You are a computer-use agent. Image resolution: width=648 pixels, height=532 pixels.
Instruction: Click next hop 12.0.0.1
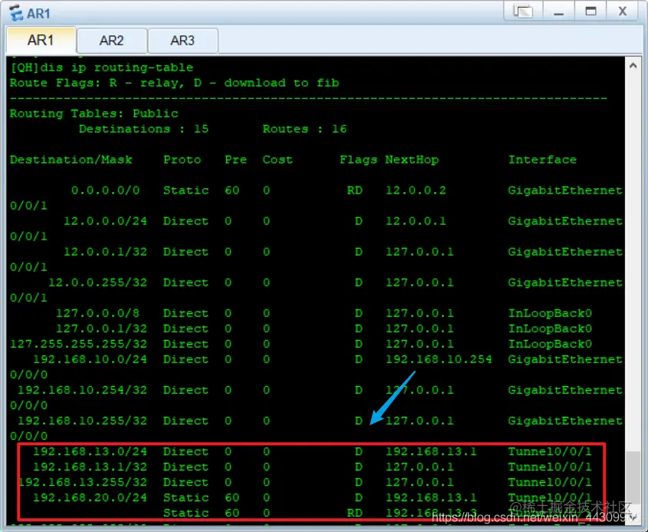point(416,221)
